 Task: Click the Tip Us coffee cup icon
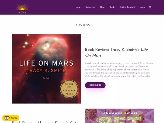pyautogui.click(x=7, y=118)
